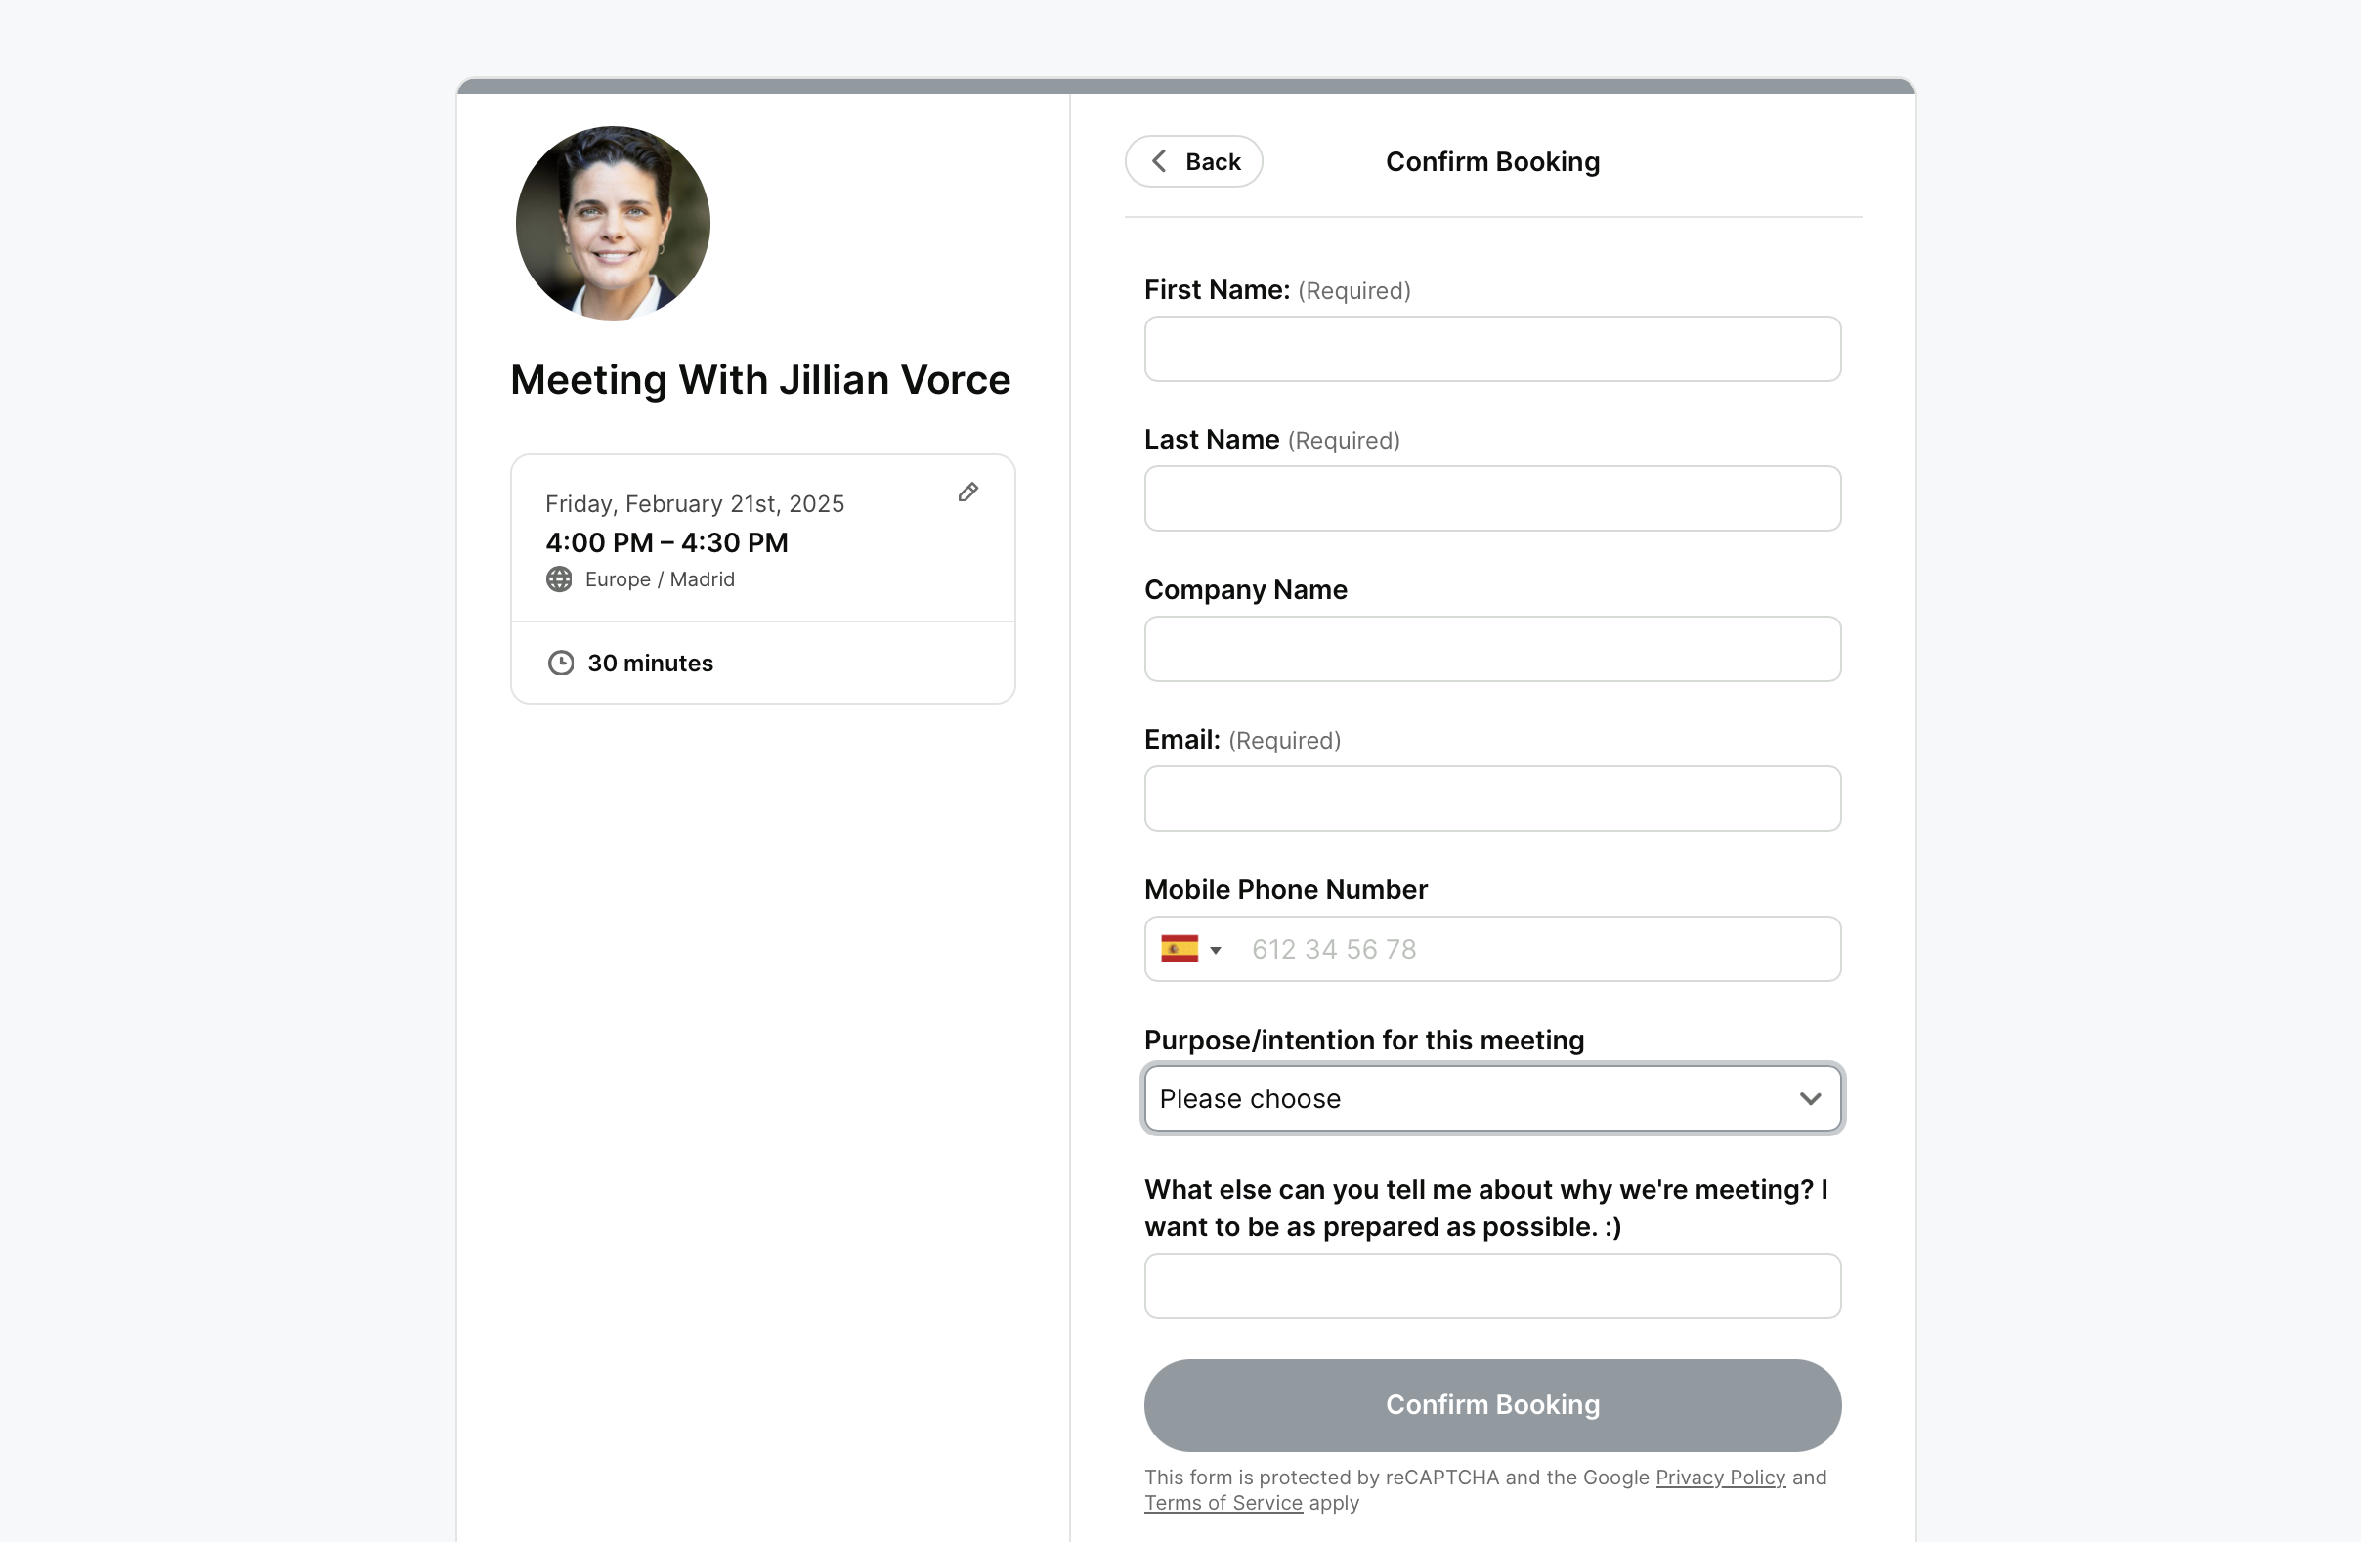
Task: Click the First Name input field
Action: point(1492,349)
